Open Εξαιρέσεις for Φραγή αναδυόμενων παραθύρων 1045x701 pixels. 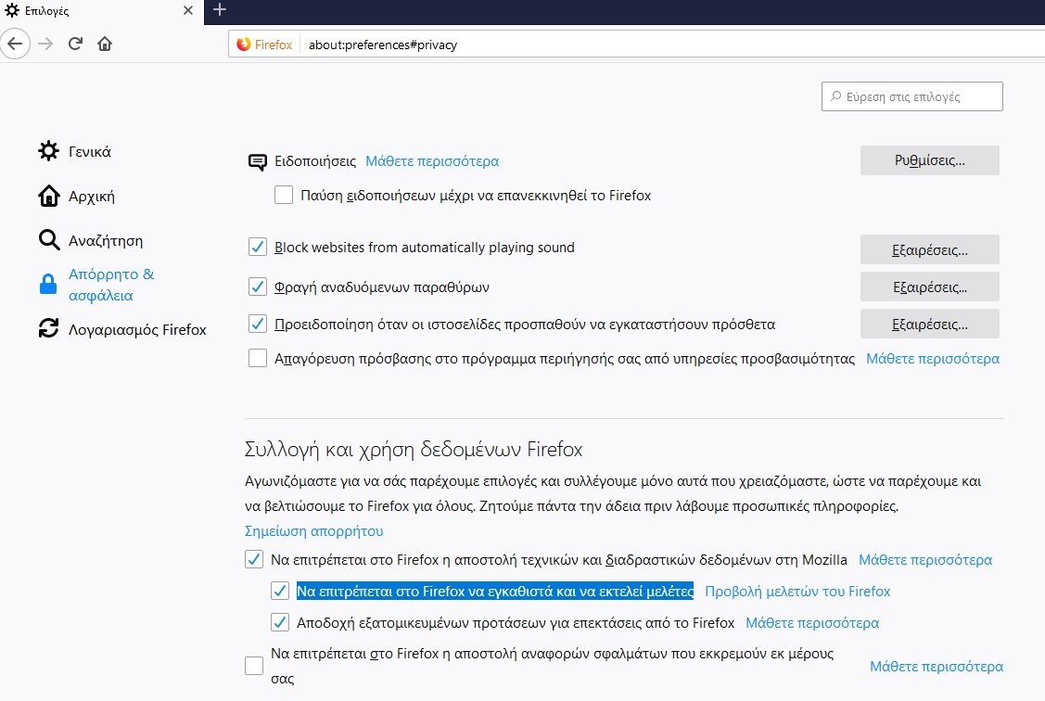pyautogui.click(x=930, y=287)
